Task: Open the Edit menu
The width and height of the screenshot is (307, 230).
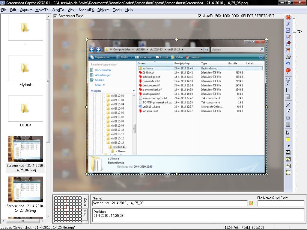Action: 13,10
